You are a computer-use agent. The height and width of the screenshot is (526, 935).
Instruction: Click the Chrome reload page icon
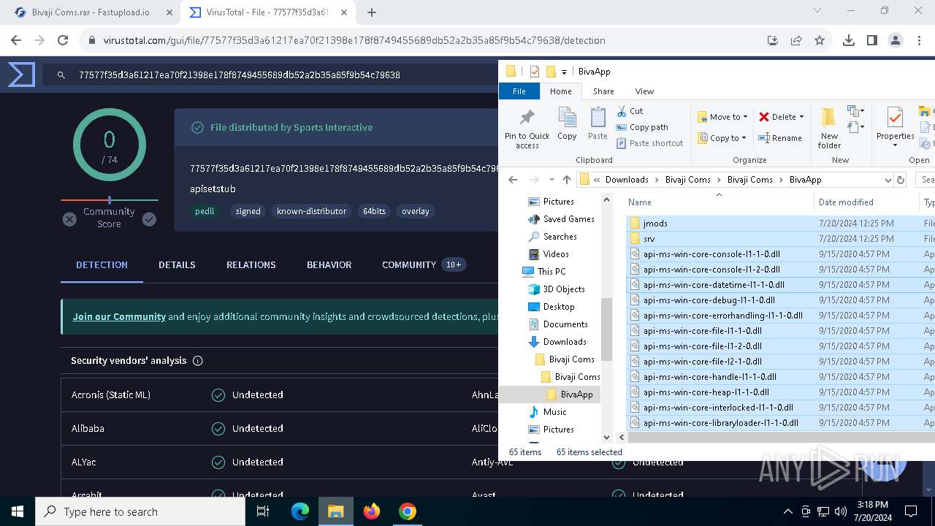pyautogui.click(x=63, y=40)
